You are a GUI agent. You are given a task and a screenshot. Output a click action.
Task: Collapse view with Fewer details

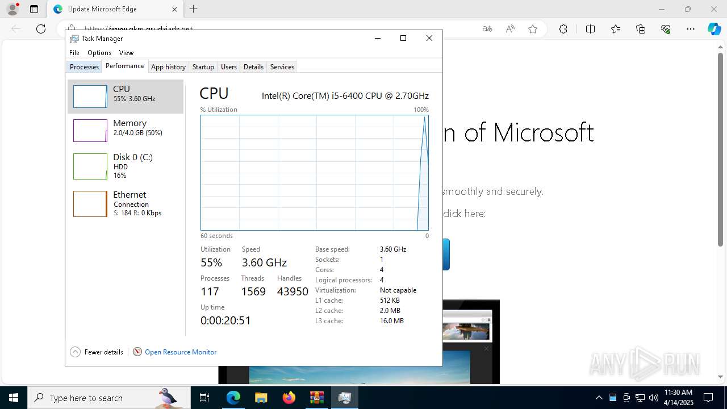97,352
